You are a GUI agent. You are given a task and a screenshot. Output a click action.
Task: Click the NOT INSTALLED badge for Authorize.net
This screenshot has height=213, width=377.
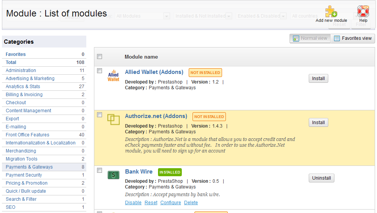209,117
